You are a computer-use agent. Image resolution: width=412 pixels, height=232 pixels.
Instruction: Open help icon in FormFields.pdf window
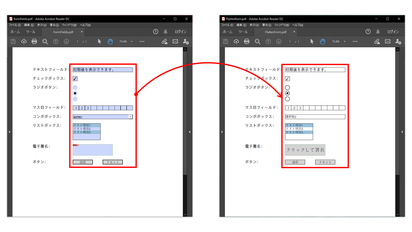click(x=156, y=32)
